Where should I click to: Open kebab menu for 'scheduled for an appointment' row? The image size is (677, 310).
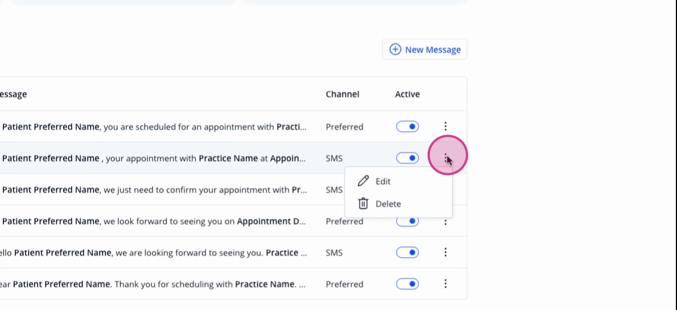click(445, 127)
